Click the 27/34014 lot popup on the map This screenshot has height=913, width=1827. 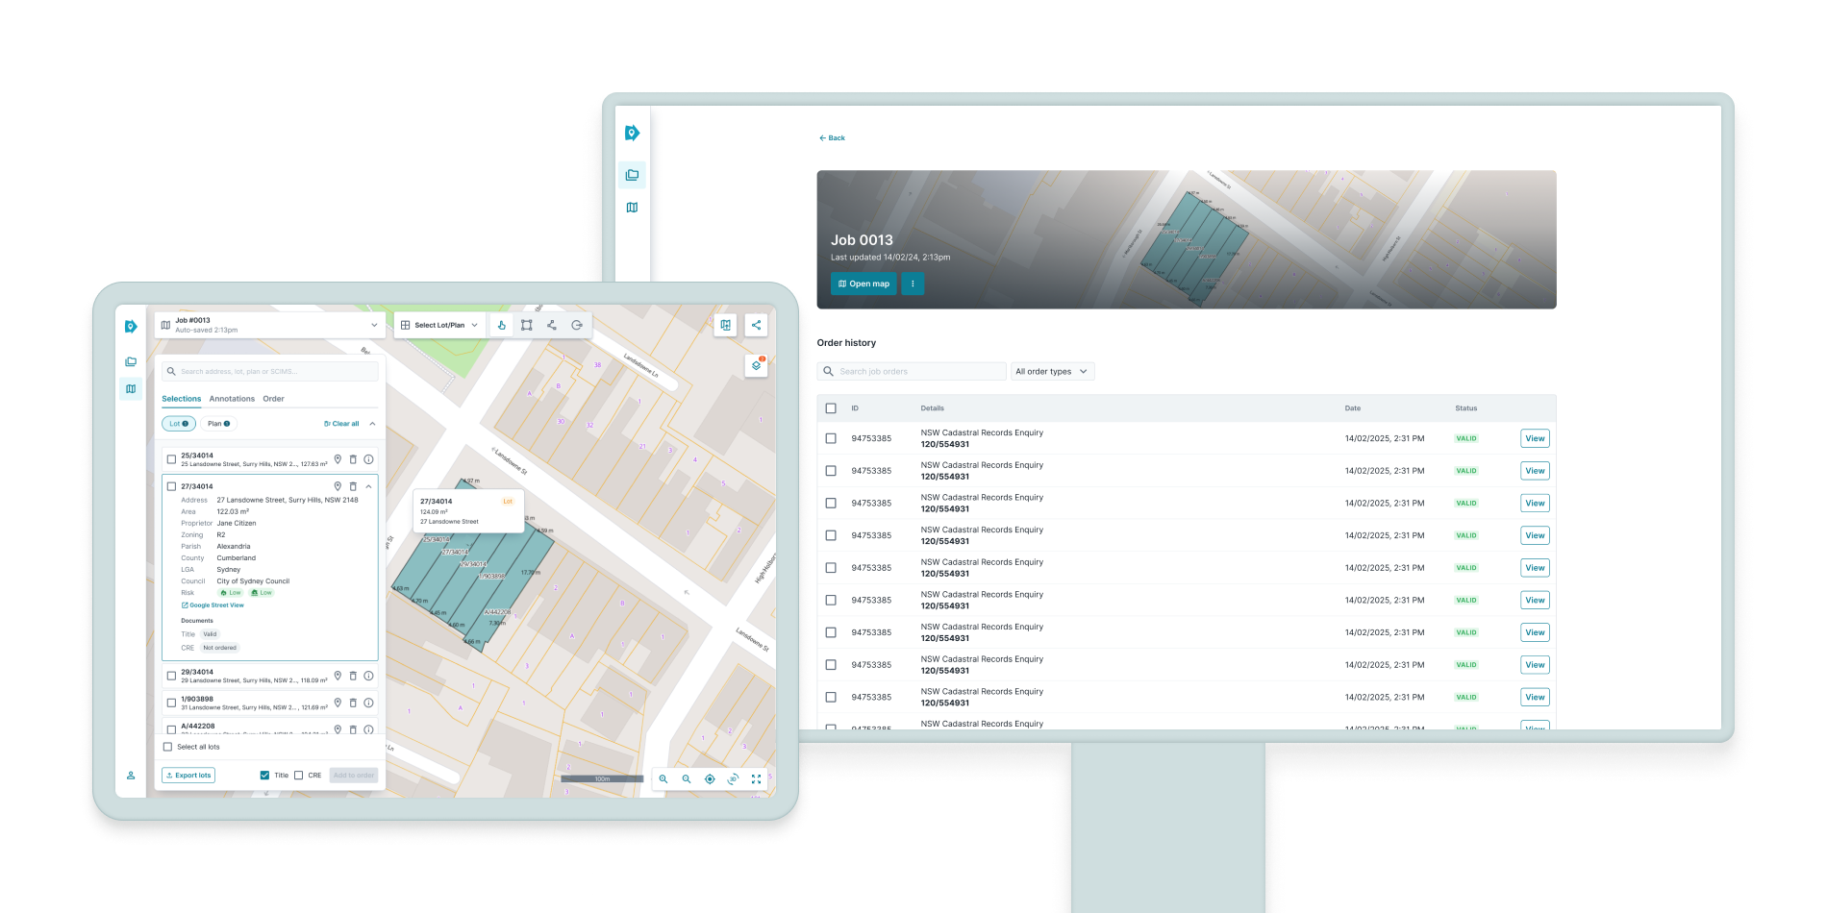pyautogui.click(x=468, y=511)
